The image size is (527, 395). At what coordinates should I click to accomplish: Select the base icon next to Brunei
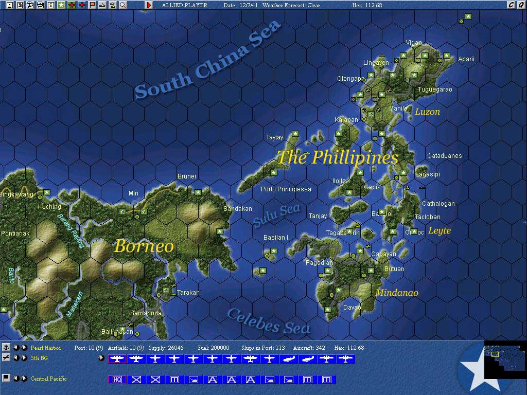point(198,192)
